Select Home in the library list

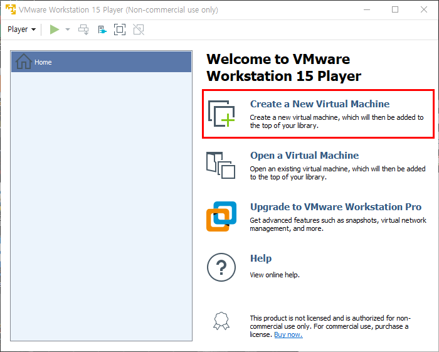(102, 62)
